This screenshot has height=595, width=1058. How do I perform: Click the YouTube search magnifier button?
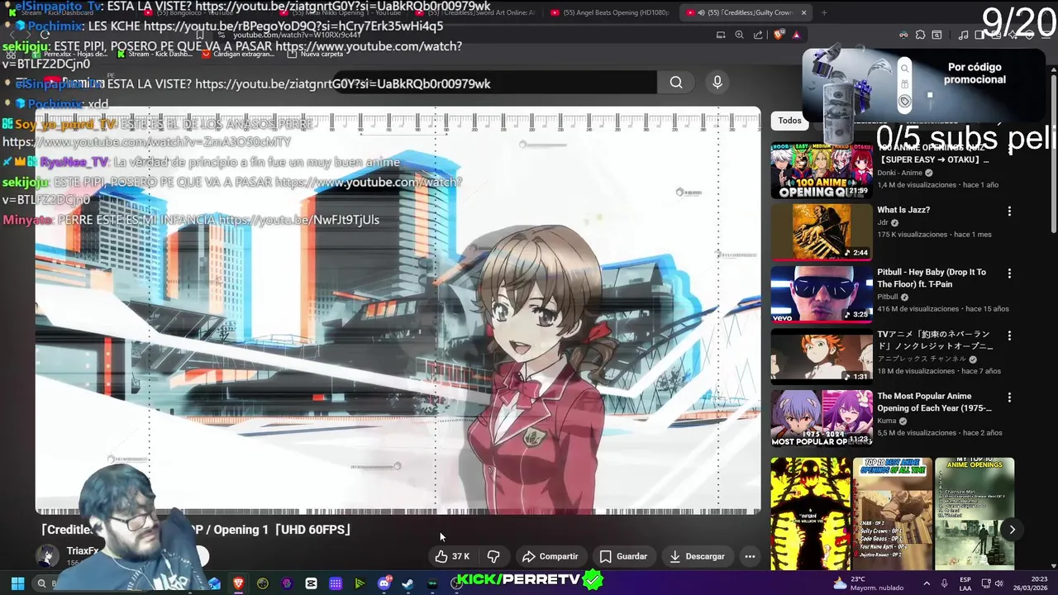(676, 82)
